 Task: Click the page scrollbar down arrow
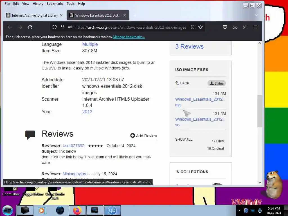(x=260, y=182)
